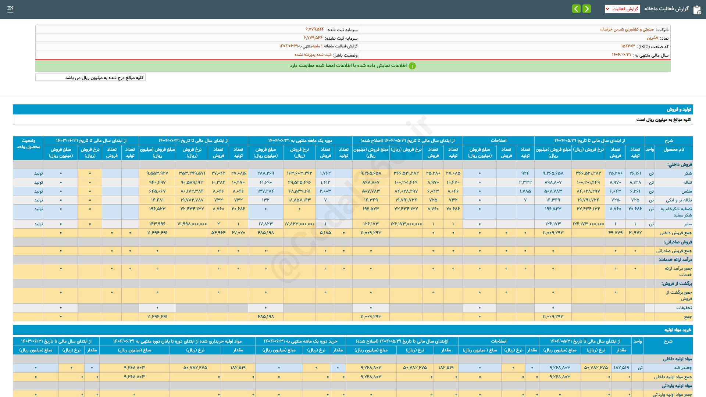The width and height of the screenshot is (706, 397).
Task: Click the green signed-information match banner
Action: coord(353,66)
